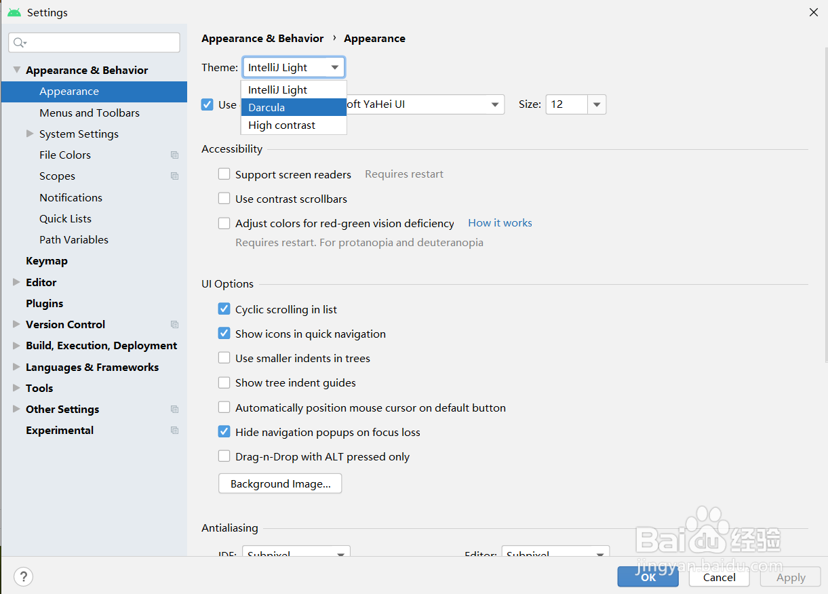Expand the Version Control node

point(17,324)
